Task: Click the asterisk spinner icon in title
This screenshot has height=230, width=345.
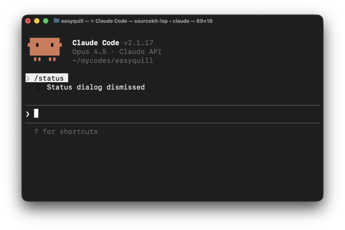Action: pos(92,21)
